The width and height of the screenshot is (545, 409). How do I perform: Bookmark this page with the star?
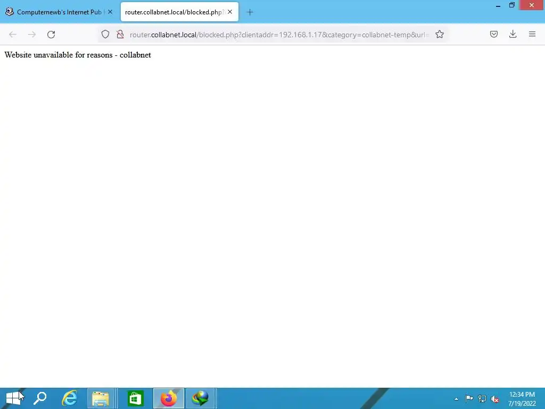pos(439,34)
